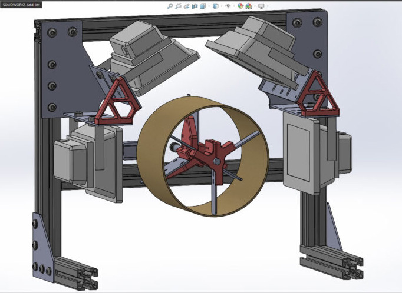Click the Previous View icon
This screenshot has height=293, width=402.
point(186,6)
